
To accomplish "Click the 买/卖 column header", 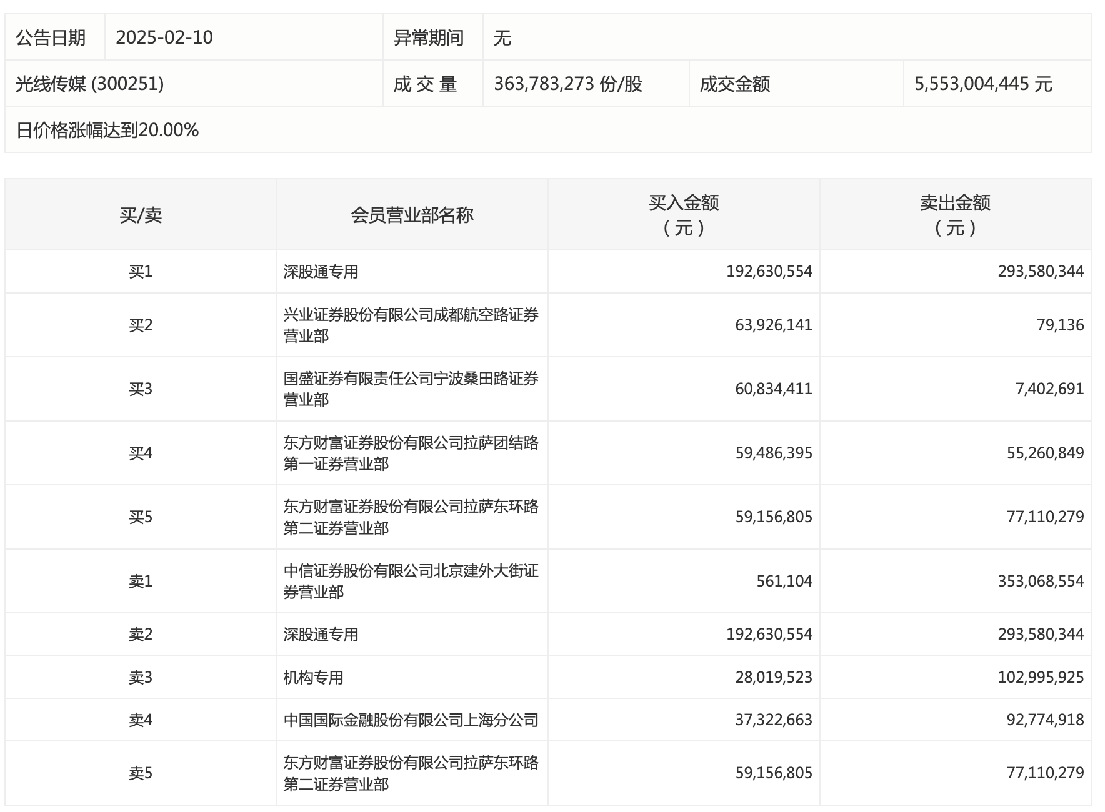I will 141,215.
